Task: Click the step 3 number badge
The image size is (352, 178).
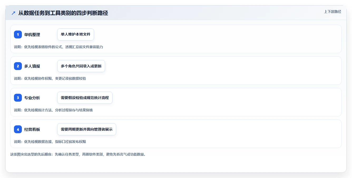Action: click(x=18, y=98)
